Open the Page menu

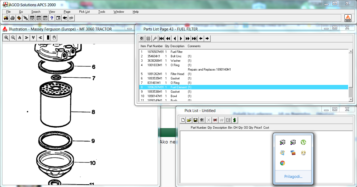tap(67, 12)
